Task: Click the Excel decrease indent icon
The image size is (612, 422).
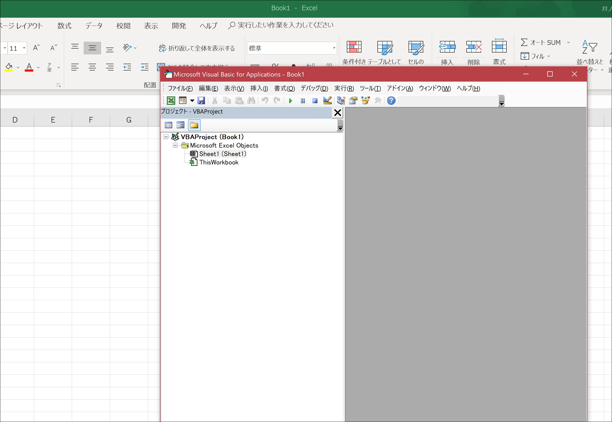Action: [127, 67]
